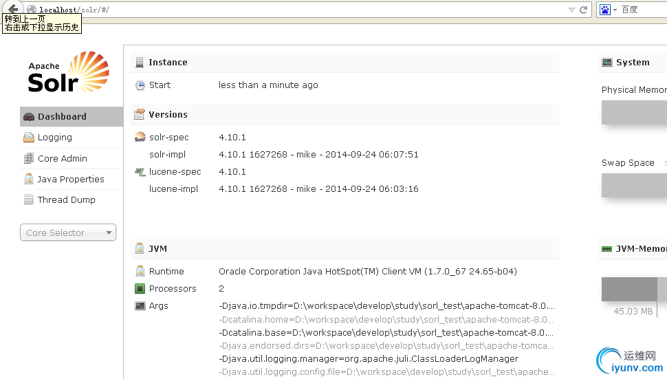Screen dimensions: 667x379
Task: Click the JVM section header icon
Action: [x=140, y=249]
